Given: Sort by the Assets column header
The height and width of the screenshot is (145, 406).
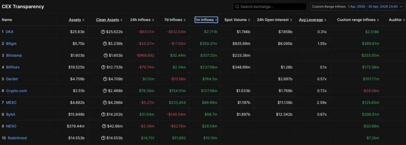Looking at the screenshot, I should [x=76, y=20].
